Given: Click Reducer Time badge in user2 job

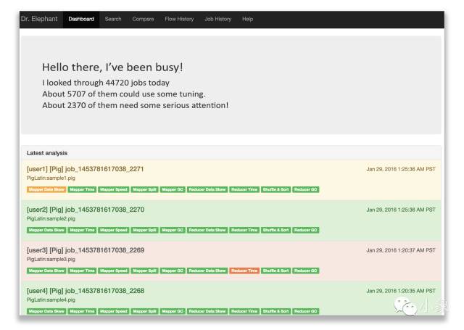Looking at the screenshot, I should point(244,230).
